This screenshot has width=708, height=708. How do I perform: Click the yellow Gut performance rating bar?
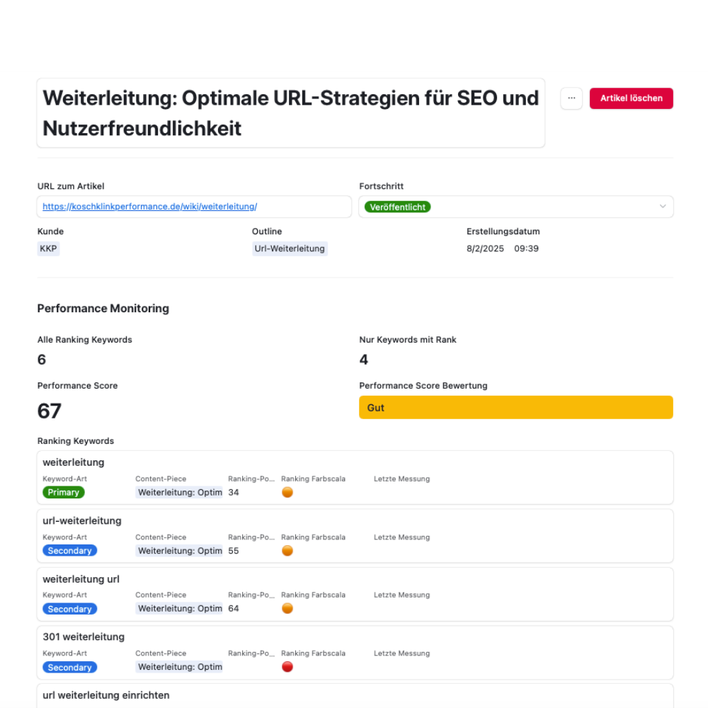(515, 408)
